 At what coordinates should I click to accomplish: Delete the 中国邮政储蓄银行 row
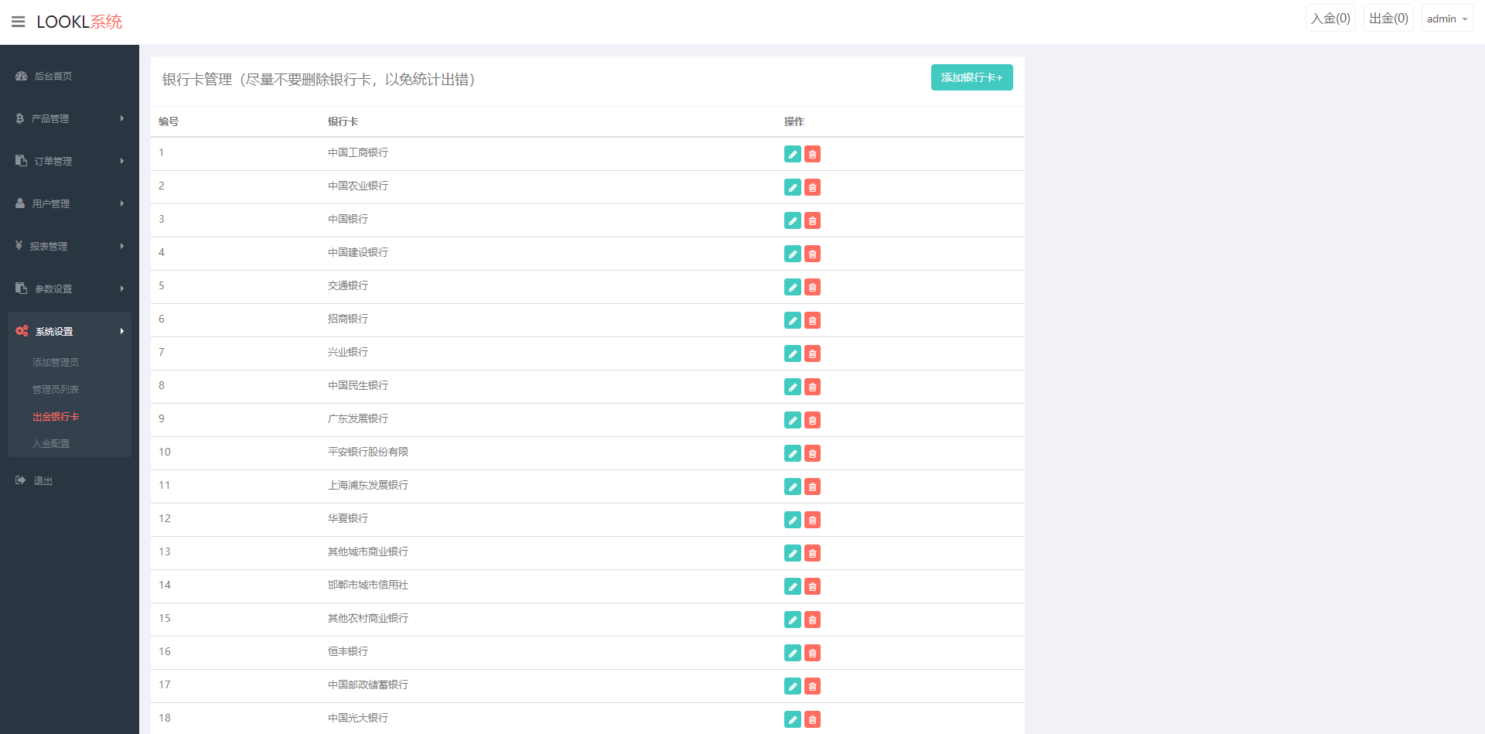[x=812, y=686]
